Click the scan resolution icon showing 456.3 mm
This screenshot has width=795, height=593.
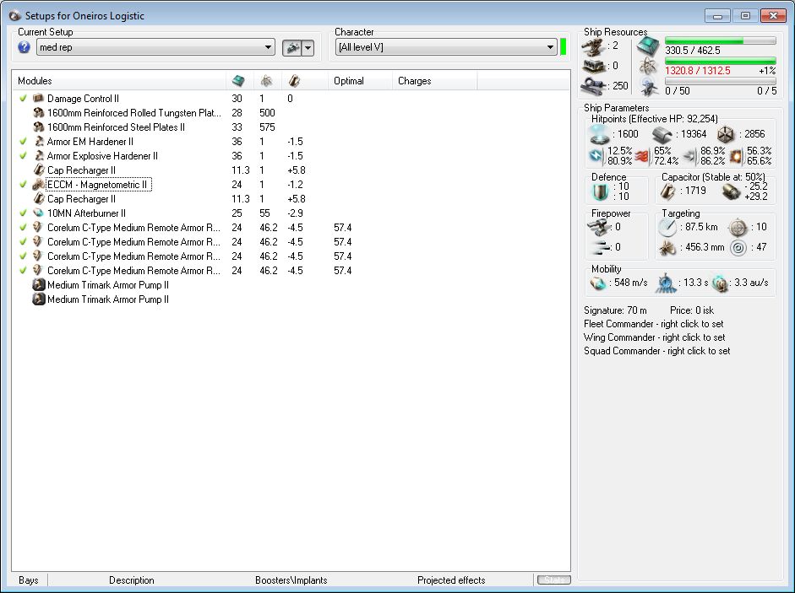667,248
